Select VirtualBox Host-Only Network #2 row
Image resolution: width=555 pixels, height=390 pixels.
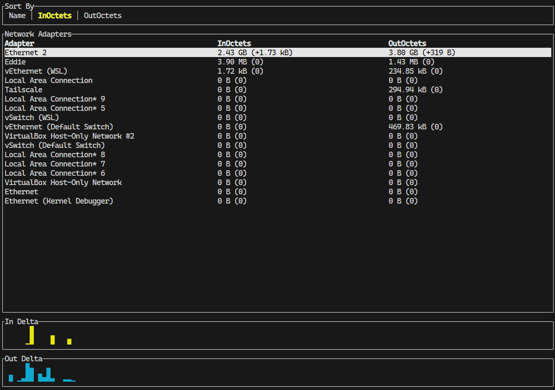[278, 136]
